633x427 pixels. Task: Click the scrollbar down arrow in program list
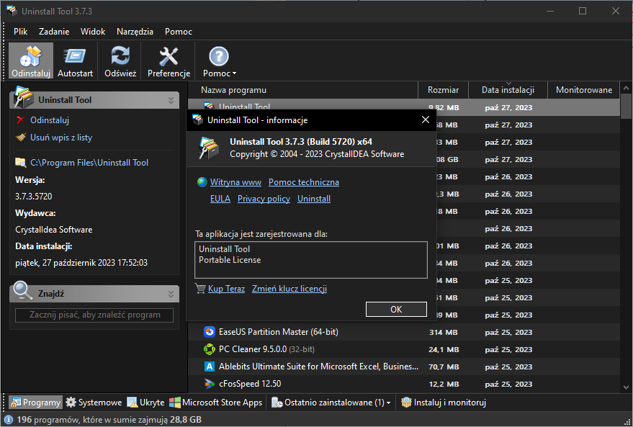[x=626, y=387]
